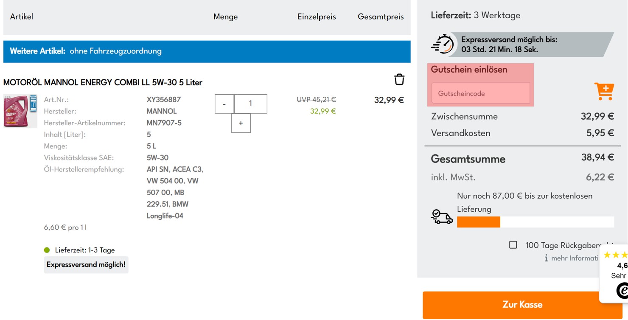Click the Einzelpreis column header

point(317,17)
